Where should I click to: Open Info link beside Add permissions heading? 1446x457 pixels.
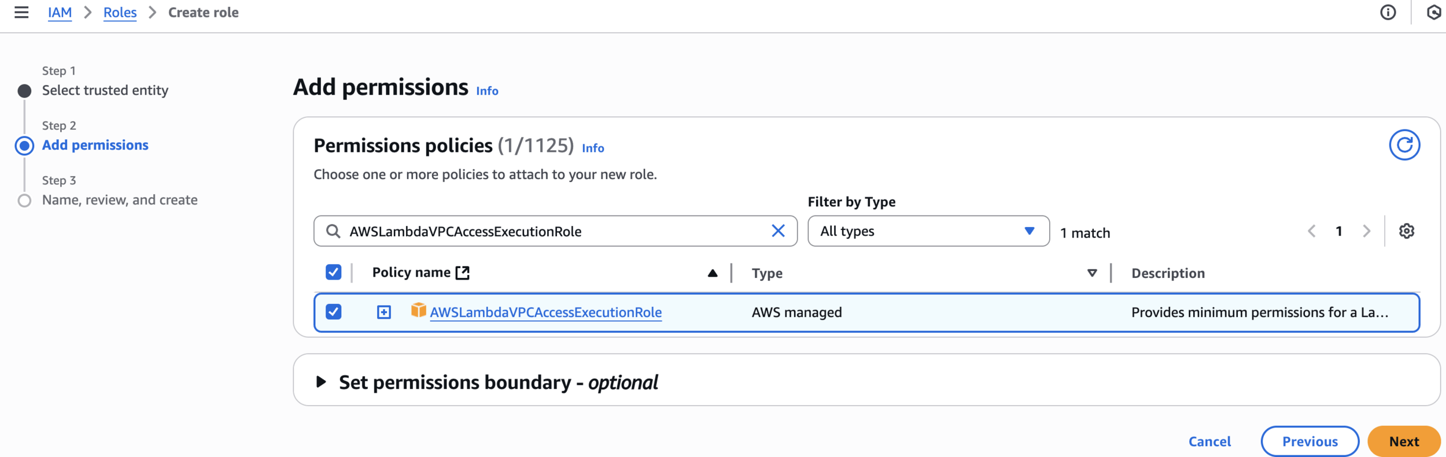(x=487, y=91)
